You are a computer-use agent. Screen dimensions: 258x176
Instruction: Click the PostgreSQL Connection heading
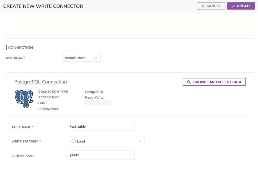click(x=41, y=82)
